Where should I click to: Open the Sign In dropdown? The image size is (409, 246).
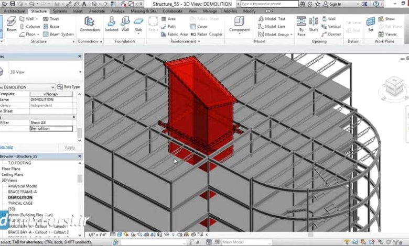tap(358, 4)
